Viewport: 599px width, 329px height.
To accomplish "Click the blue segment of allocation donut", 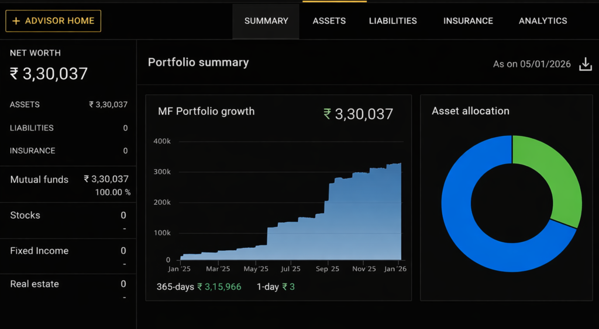I will point(468,233).
